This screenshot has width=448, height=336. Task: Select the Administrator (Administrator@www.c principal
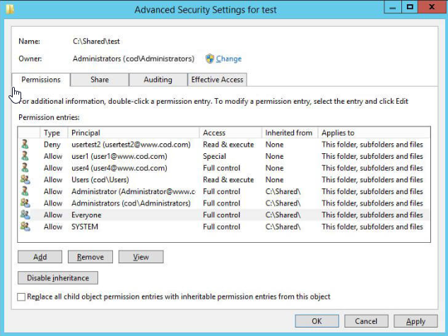tap(133, 191)
